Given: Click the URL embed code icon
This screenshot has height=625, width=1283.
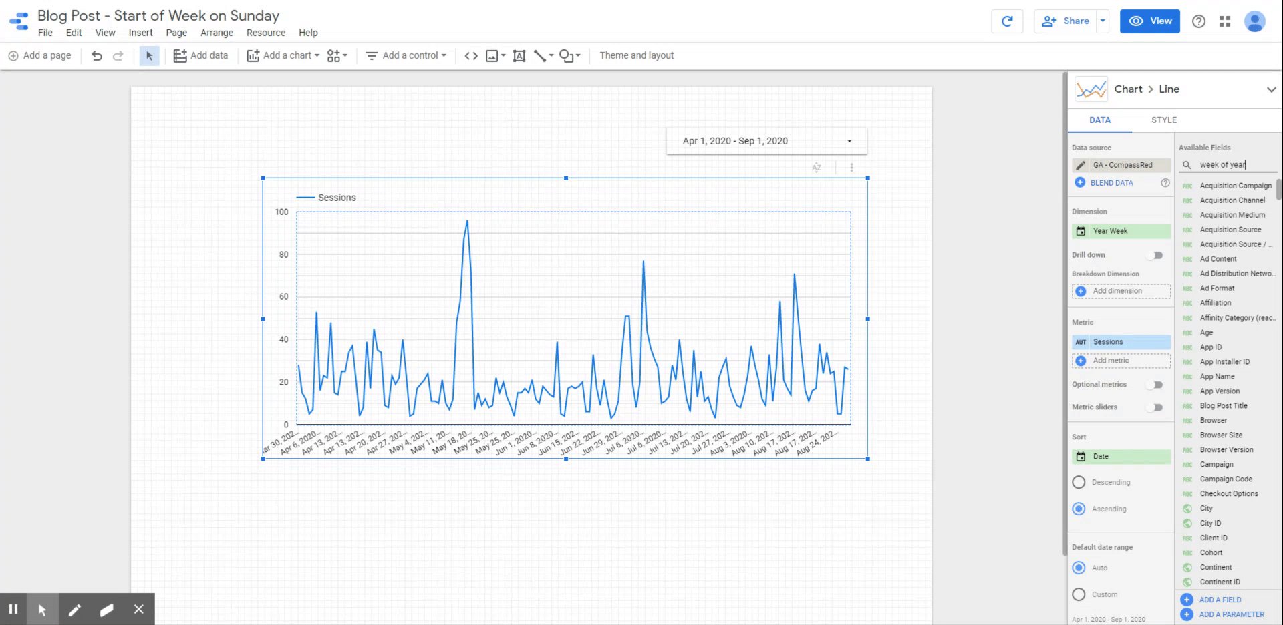Looking at the screenshot, I should pyautogui.click(x=471, y=56).
